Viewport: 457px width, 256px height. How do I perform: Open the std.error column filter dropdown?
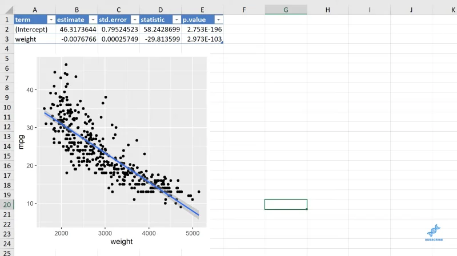point(135,19)
